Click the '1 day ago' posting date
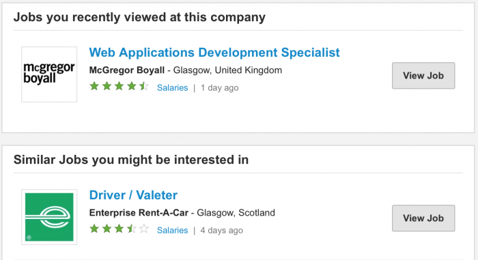 tap(219, 88)
